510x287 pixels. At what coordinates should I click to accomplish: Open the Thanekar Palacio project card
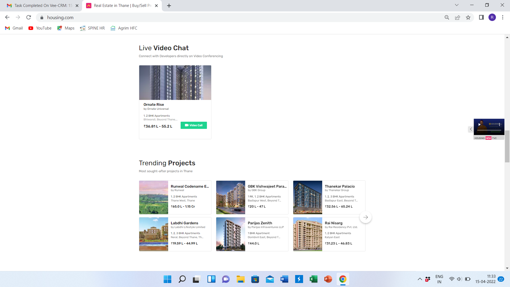[x=329, y=197]
